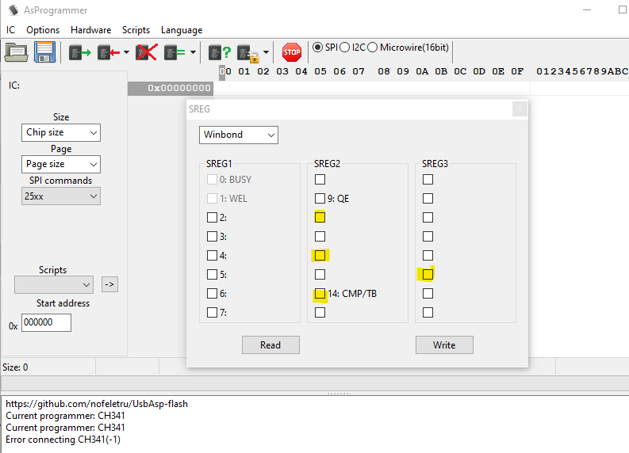629x453 pixels.
Task: Click the 0x00000000 address row header
Action: 171,88
